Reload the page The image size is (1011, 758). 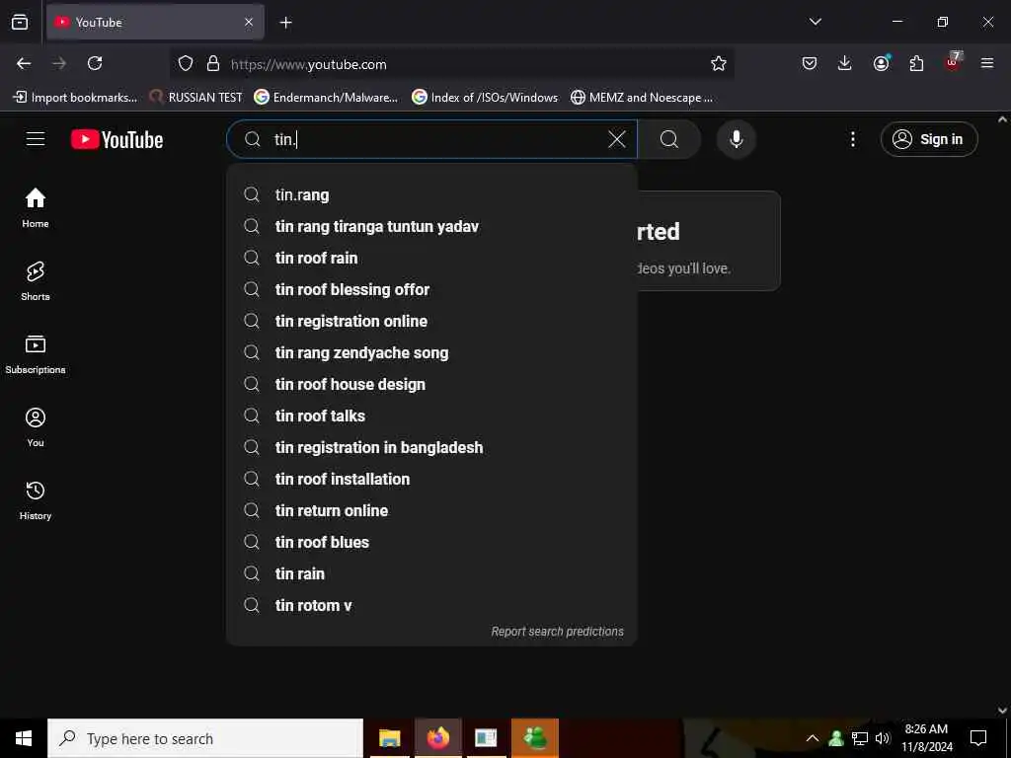point(95,63)
